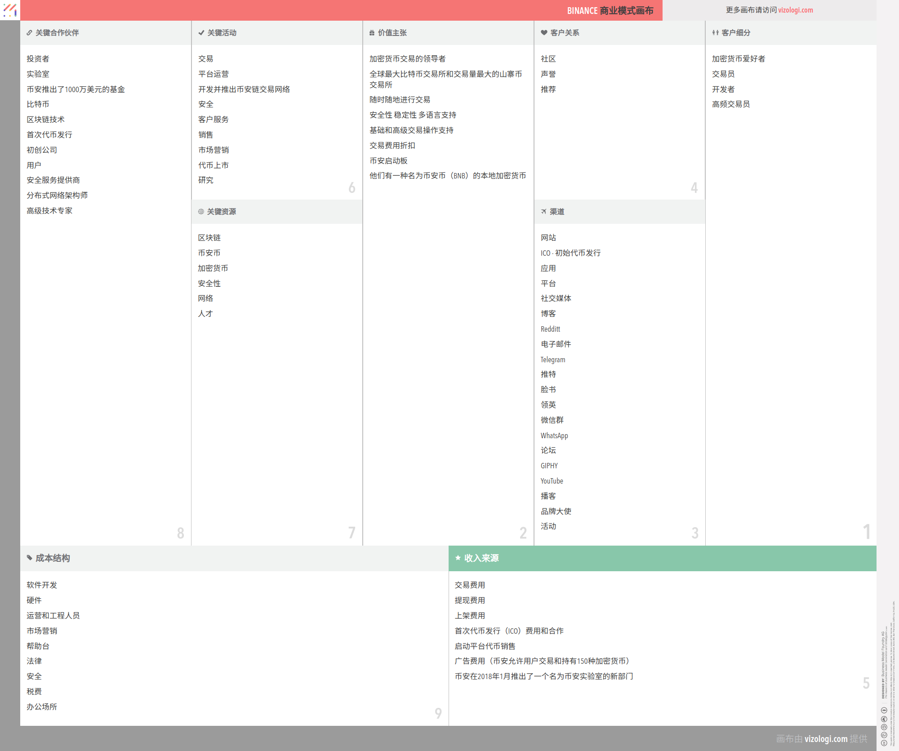Click the gift icon beside 价值主张

(x=372, y=33)
